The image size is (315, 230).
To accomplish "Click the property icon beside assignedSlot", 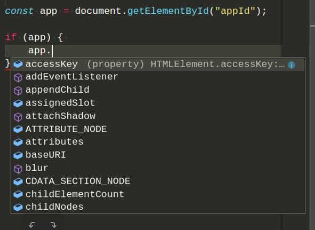I will [18, 103].
